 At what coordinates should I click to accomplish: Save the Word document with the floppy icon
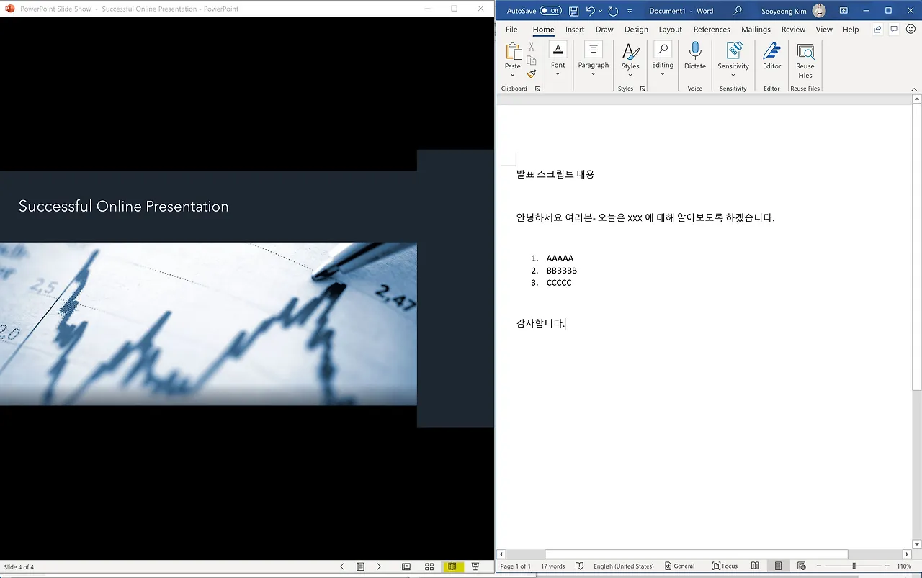573,11
